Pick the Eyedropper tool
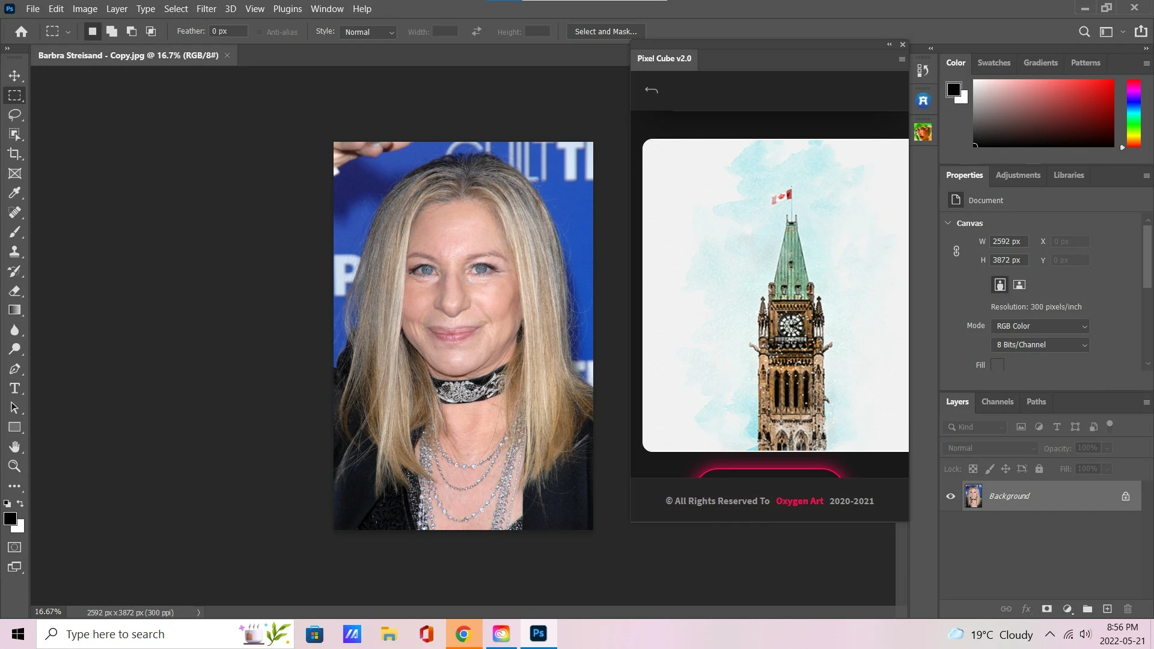The image size is (1154, 649). (14, 193)
